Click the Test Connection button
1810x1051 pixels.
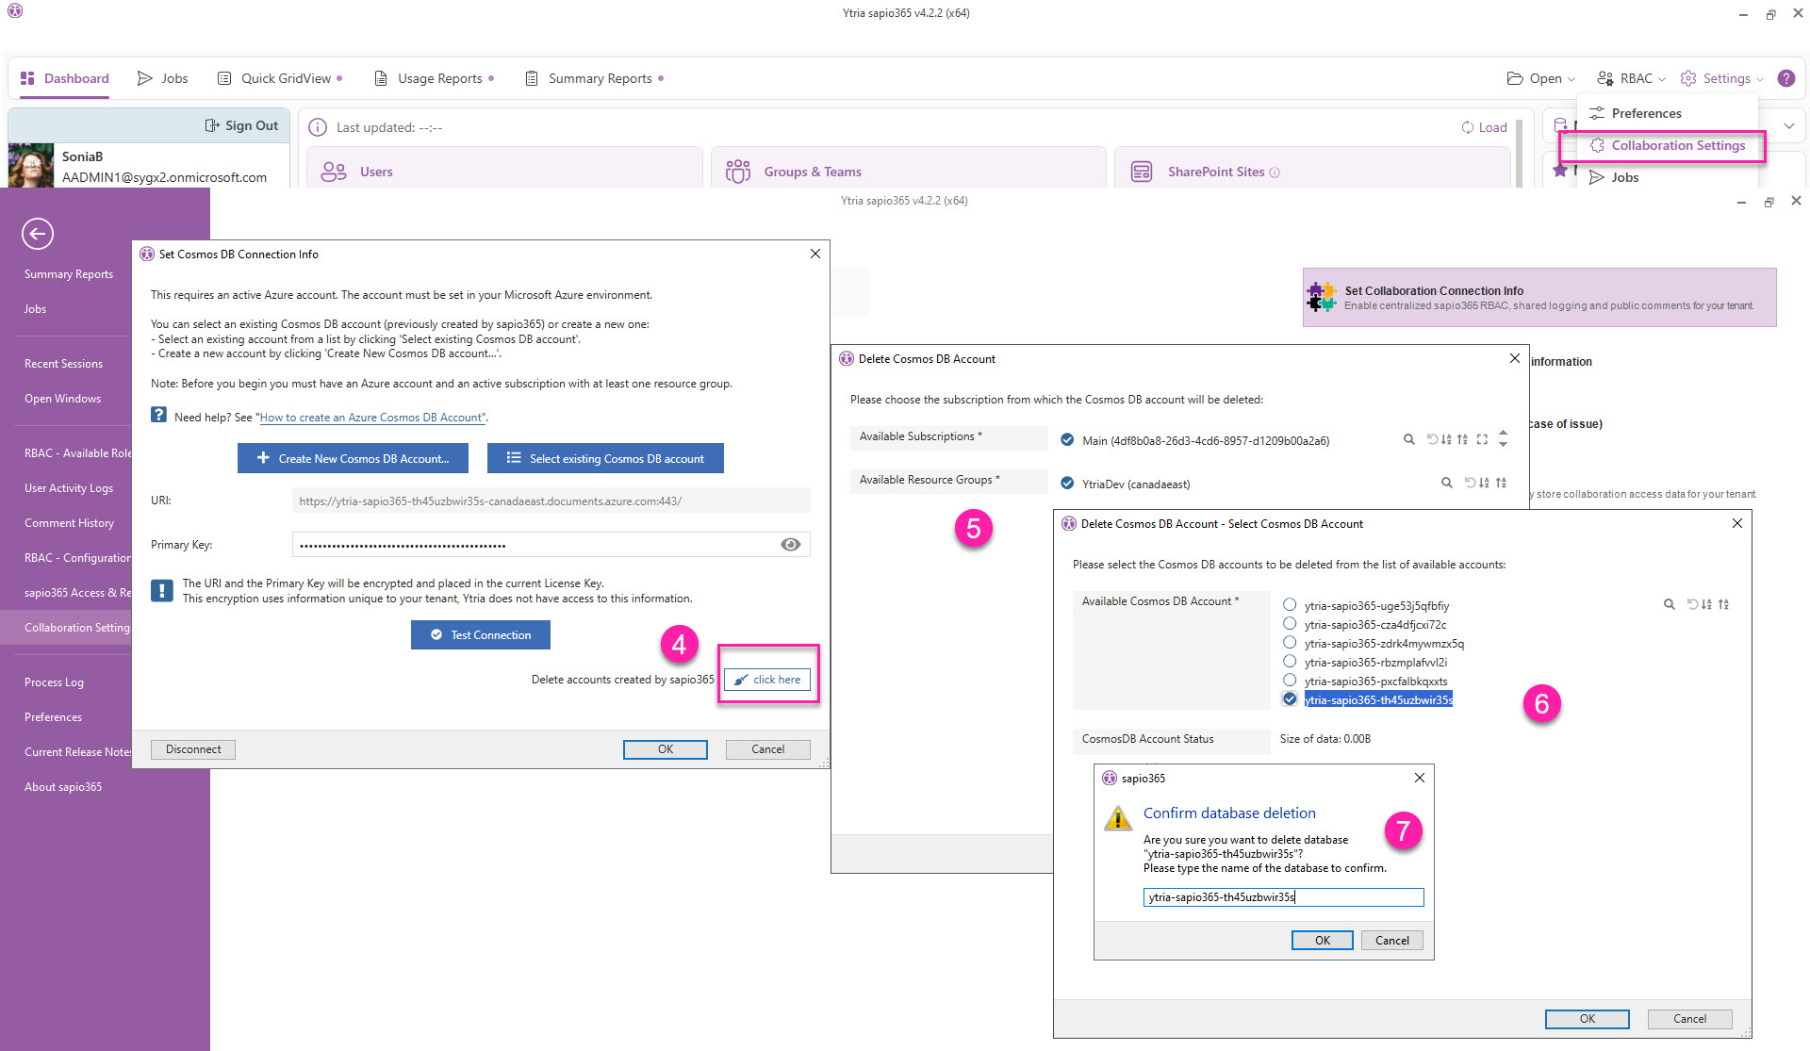click(481, 635)
